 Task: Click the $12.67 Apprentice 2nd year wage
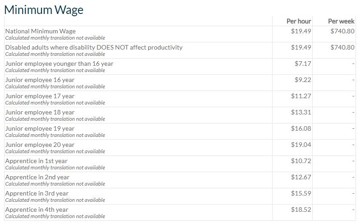coord(301,177)
